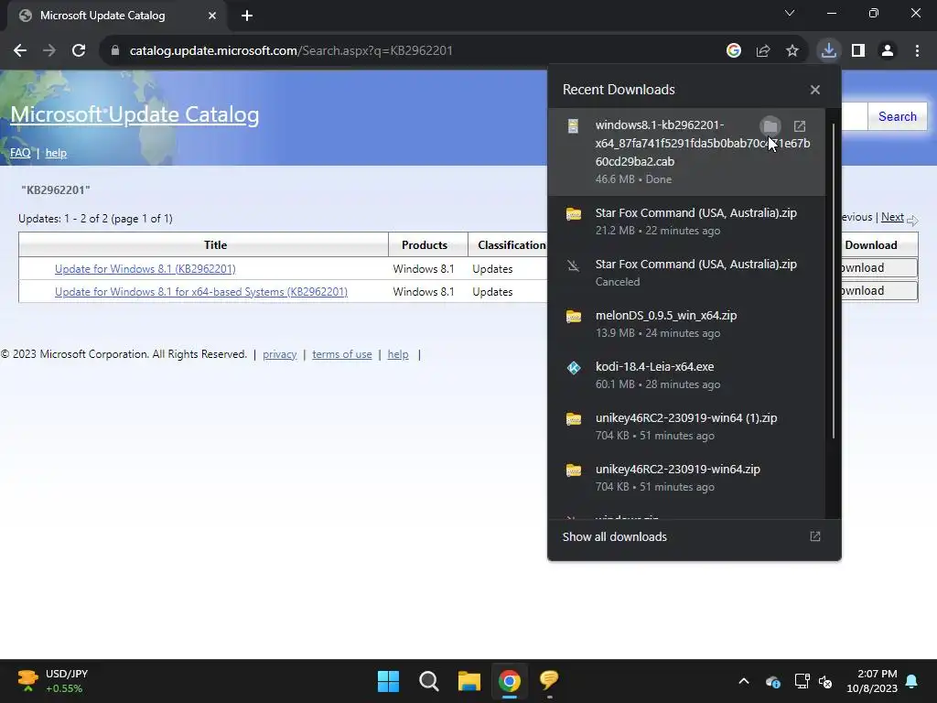Screen dimensions: 937x703
Task: Click the muted volume tray icon
Action: [x=825, y=681]
